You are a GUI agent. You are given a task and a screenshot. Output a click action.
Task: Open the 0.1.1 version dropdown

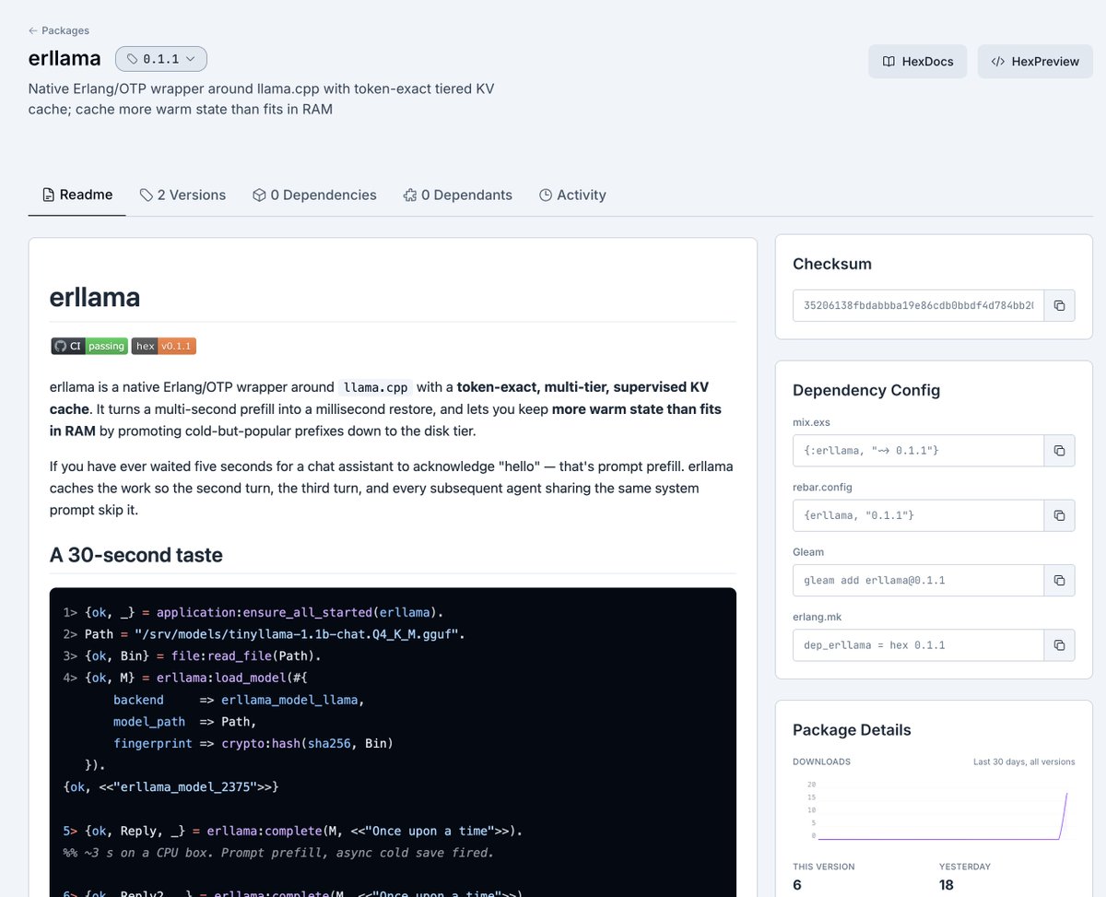coord(161,59)
